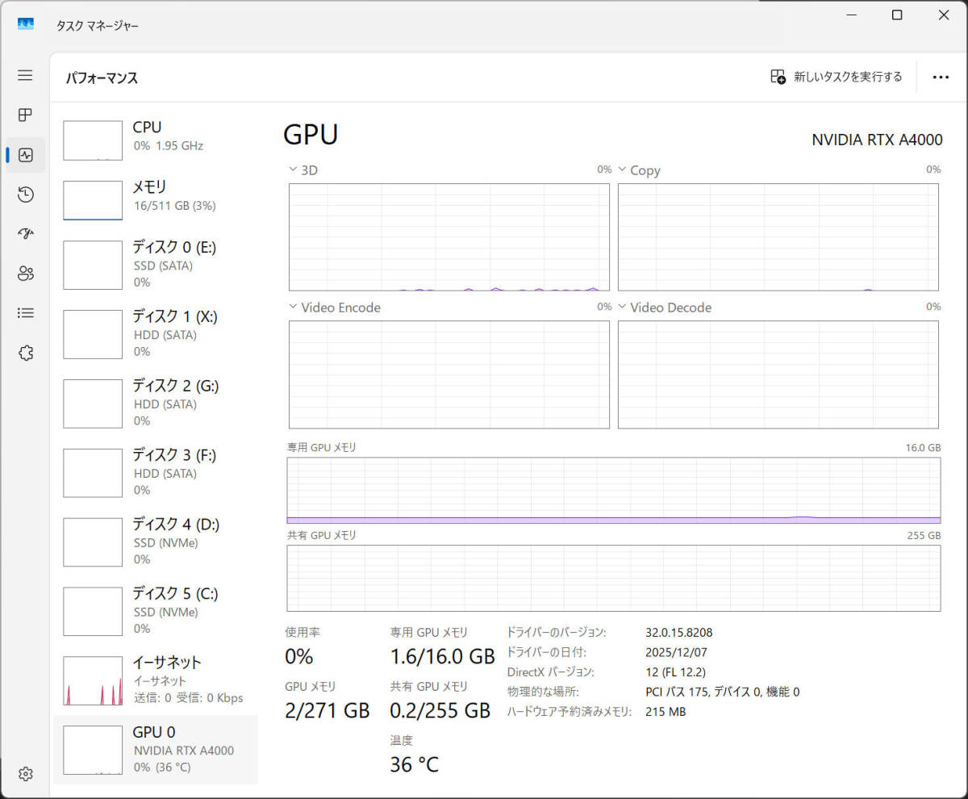The height and width of the screenshot is (799, 968).
Task: Click the イーサネット mini graph thumbnail
Action: (x=93, y=680)
